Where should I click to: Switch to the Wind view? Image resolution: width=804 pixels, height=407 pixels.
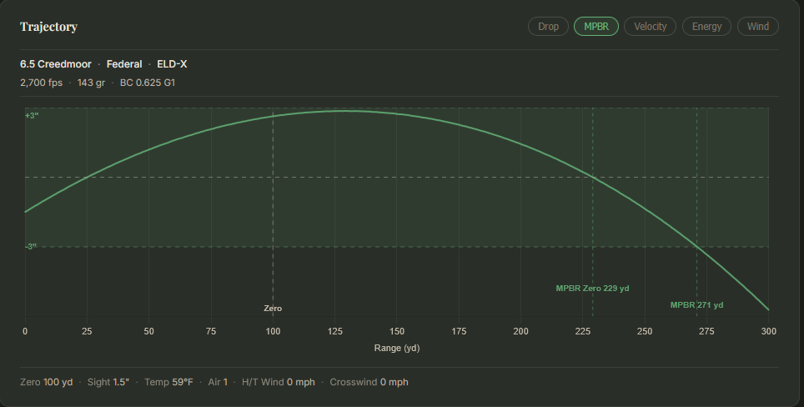coord(758,27)
